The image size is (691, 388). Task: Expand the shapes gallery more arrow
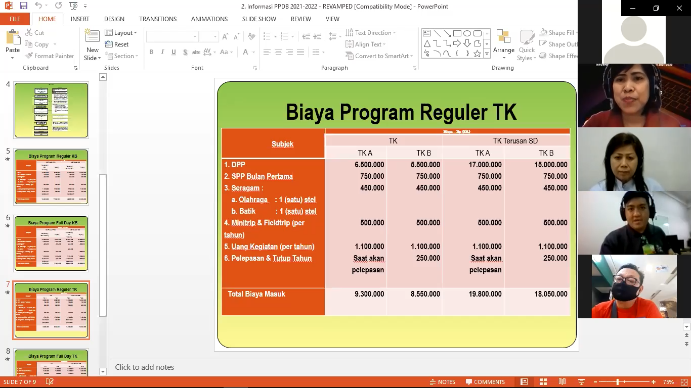(487, 54)
